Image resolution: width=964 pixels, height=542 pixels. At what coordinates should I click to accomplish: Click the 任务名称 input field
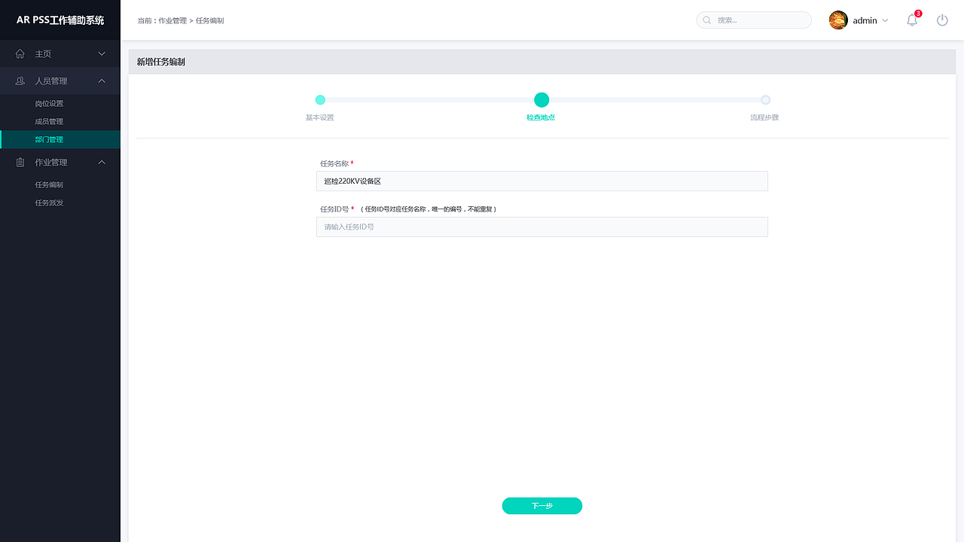point(542,181)
